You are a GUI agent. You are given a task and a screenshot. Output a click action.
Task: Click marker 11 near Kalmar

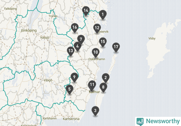(x=92, y=85)
